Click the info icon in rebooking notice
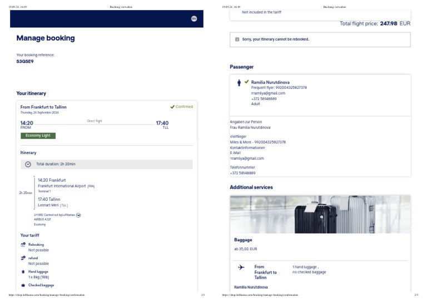Image resolution: width=427 pixels, height=302 pixels. (237, 39)
